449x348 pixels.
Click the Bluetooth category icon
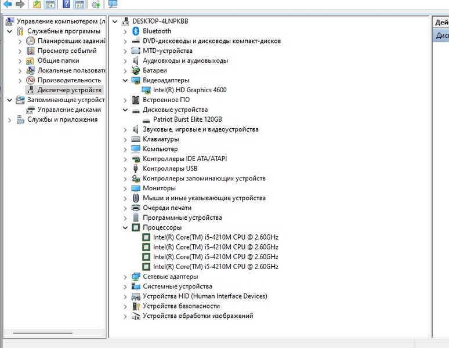coord(136,31)
